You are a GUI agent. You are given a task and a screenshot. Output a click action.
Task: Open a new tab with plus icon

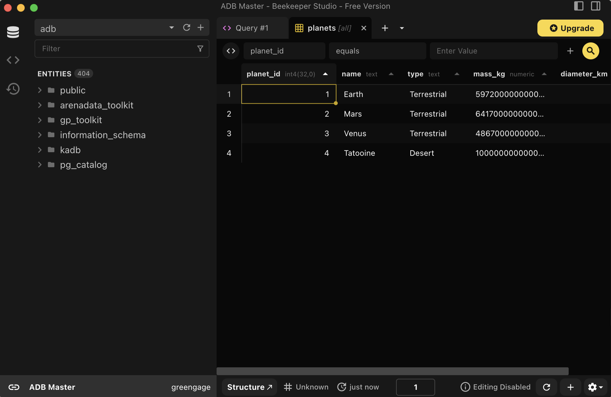pos(385,28)
